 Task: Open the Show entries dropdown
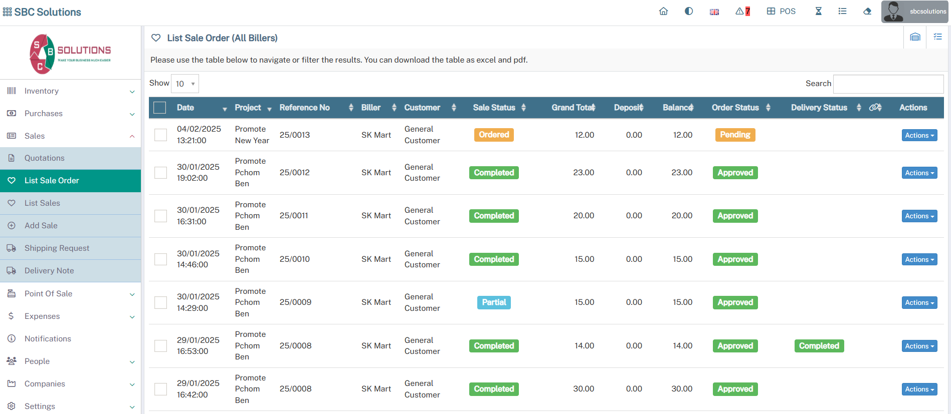point(185,84)
